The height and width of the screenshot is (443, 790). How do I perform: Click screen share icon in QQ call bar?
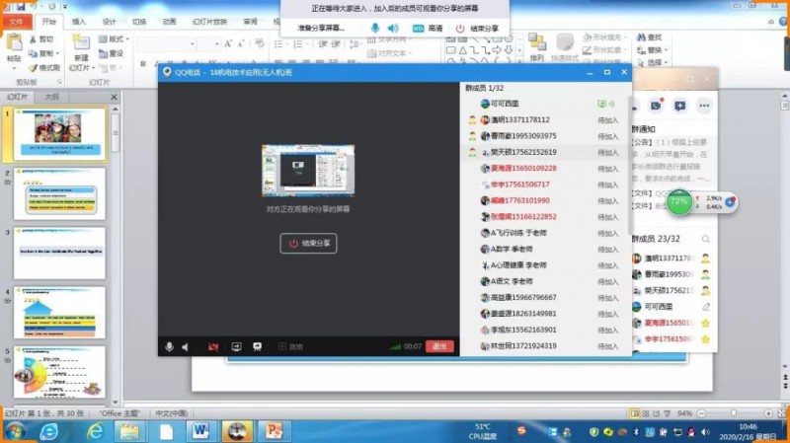point(236,347)
